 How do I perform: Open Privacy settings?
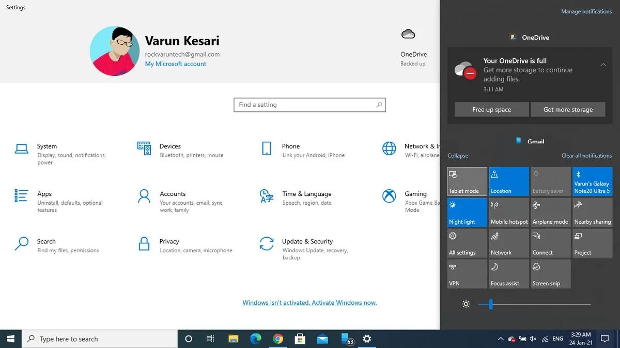coord(169,241)
